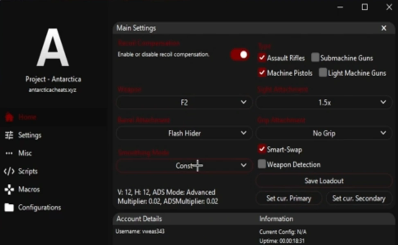398x245 pixels.
Task: Minimize the application window
Action: [340, 7]
